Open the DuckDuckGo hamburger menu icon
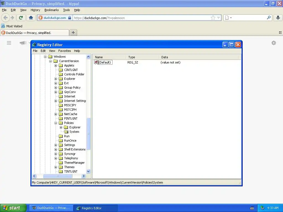This screenshot has width=283, height=212. 9,43
